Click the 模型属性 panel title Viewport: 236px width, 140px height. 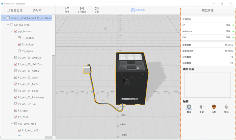(208, 10)
